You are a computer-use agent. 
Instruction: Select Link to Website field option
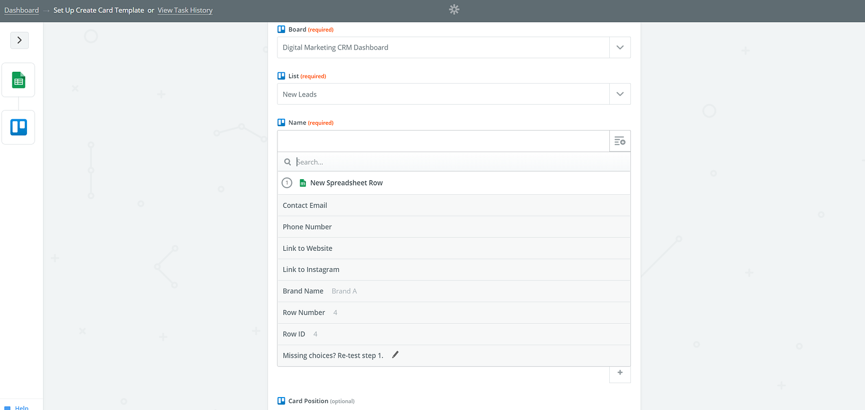tap(308, 249)
